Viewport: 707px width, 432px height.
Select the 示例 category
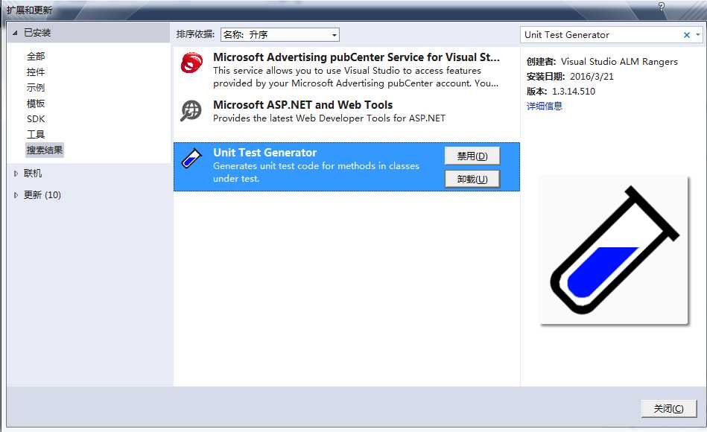click(36, 87)
